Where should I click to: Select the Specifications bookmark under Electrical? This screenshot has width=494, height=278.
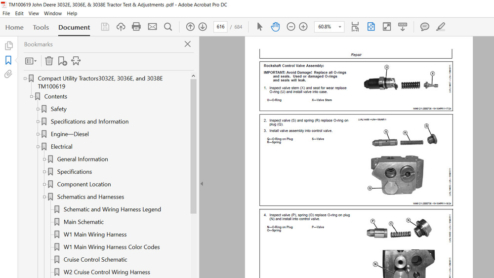(x=75, y=172)
